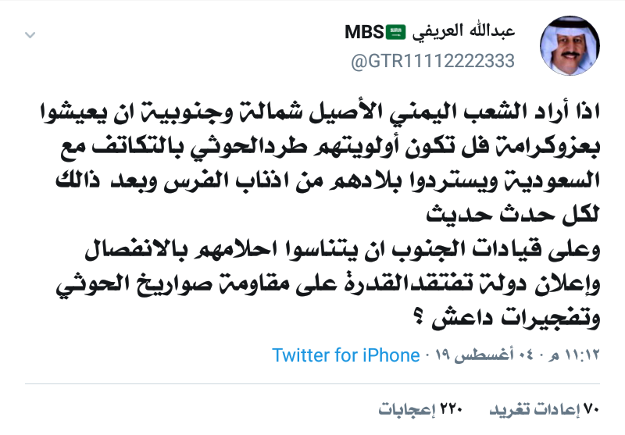
Task: Click tweet line starting السعودية ويستردوا بلادهم
Action: tap(322, 181)
